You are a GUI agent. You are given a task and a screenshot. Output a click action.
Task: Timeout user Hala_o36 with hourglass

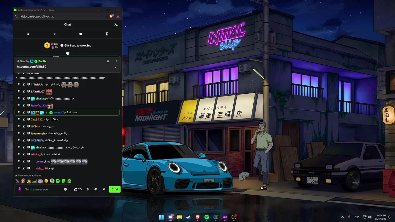pos(23,168)
